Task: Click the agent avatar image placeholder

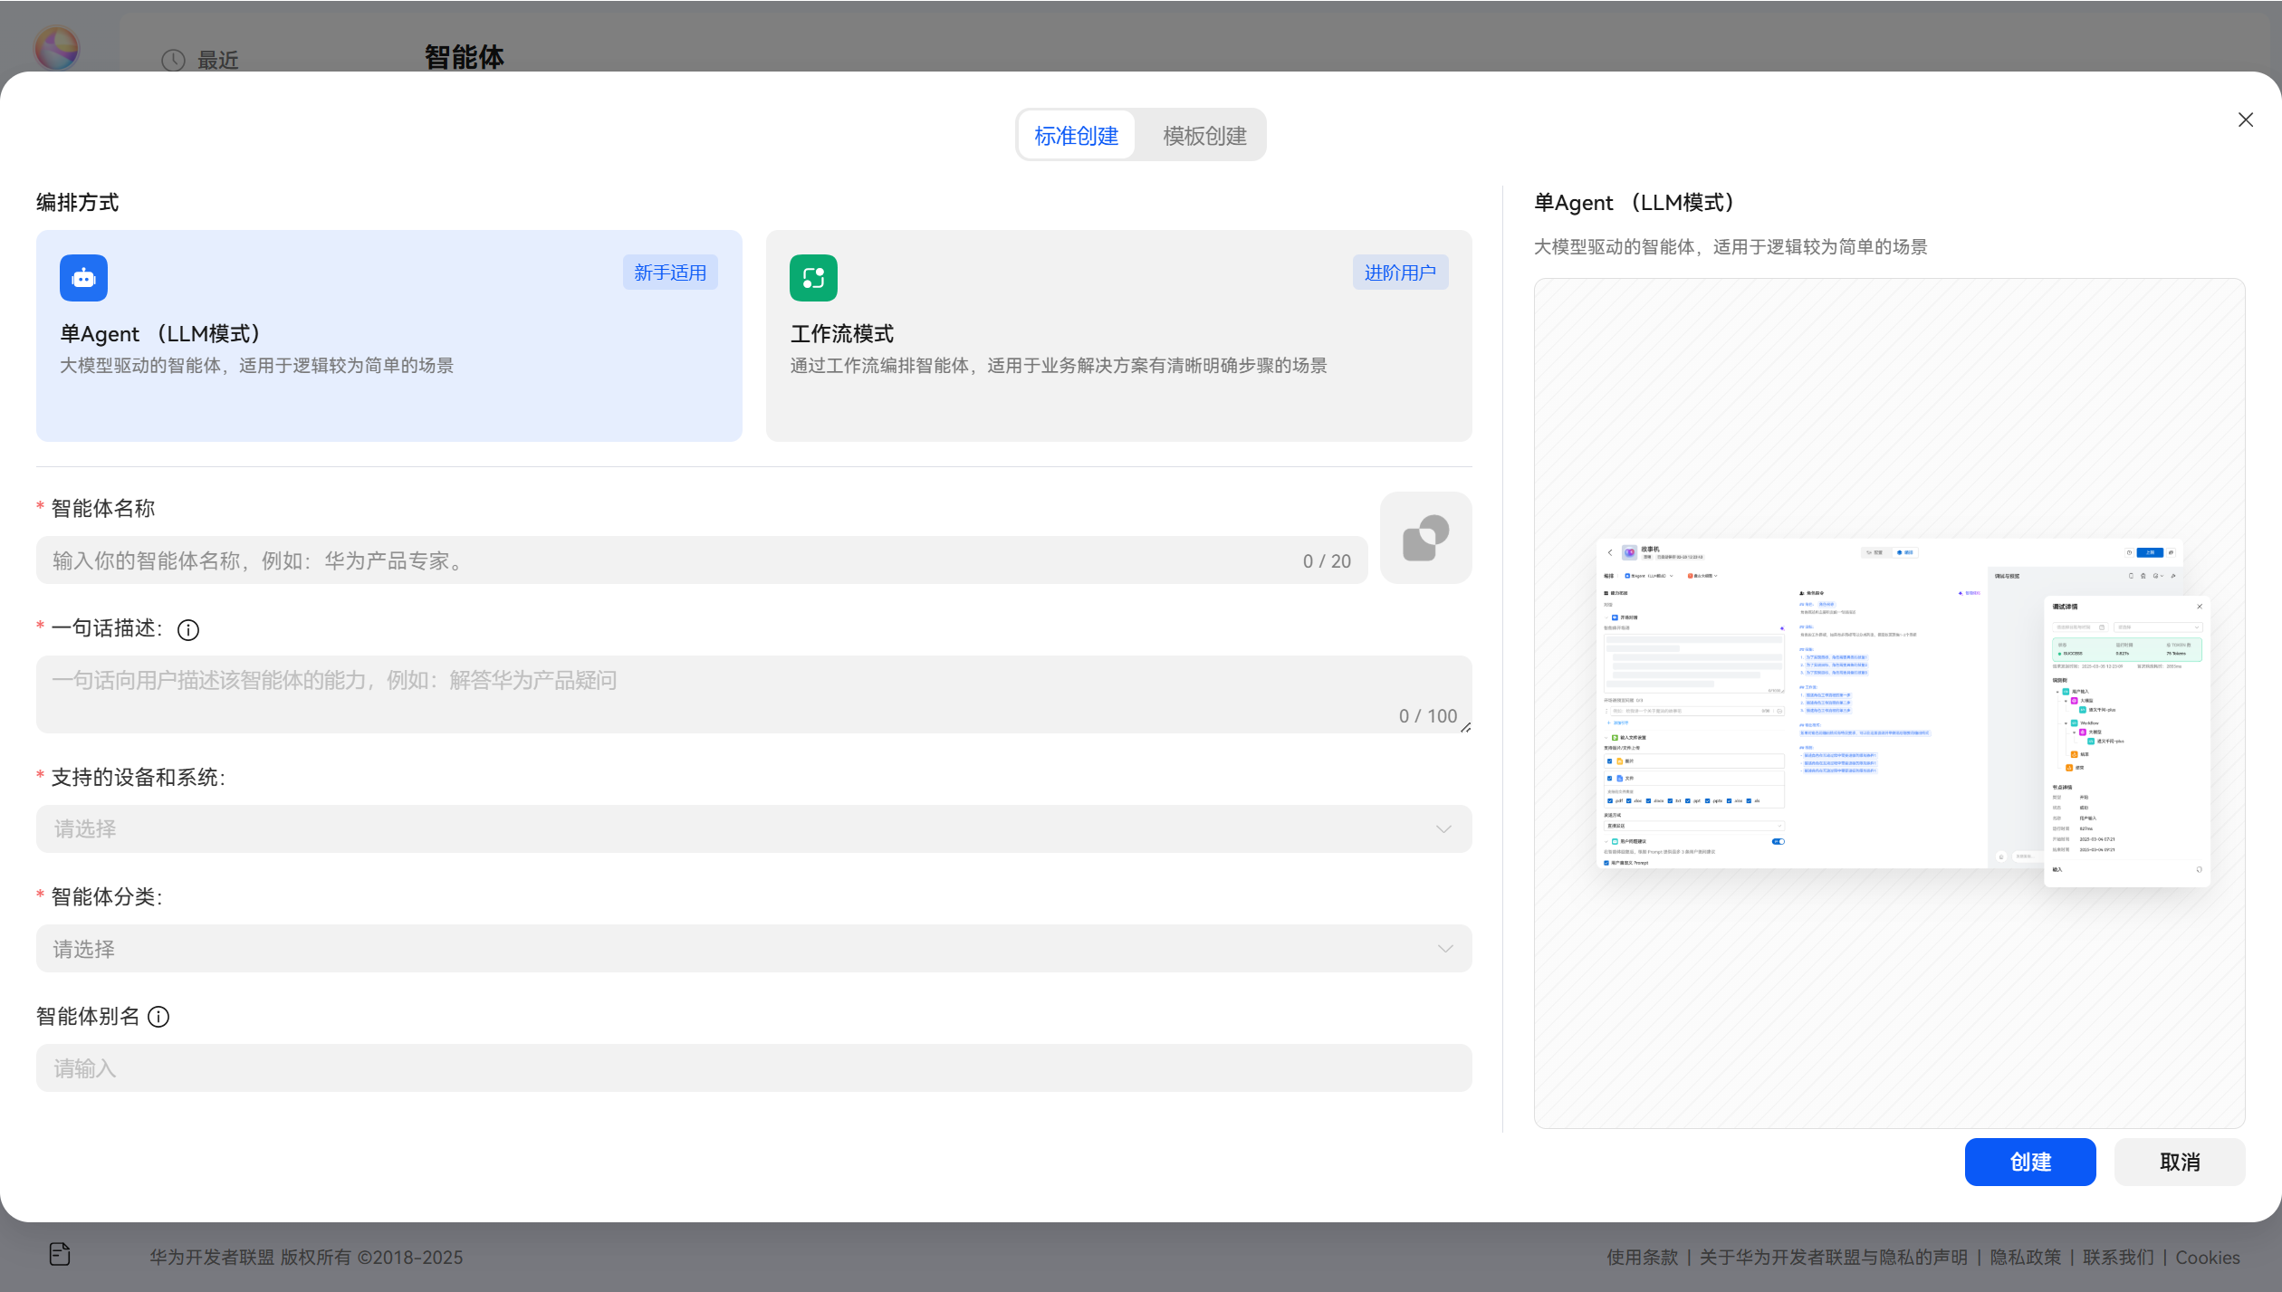Action: [x=1425, y=538]
